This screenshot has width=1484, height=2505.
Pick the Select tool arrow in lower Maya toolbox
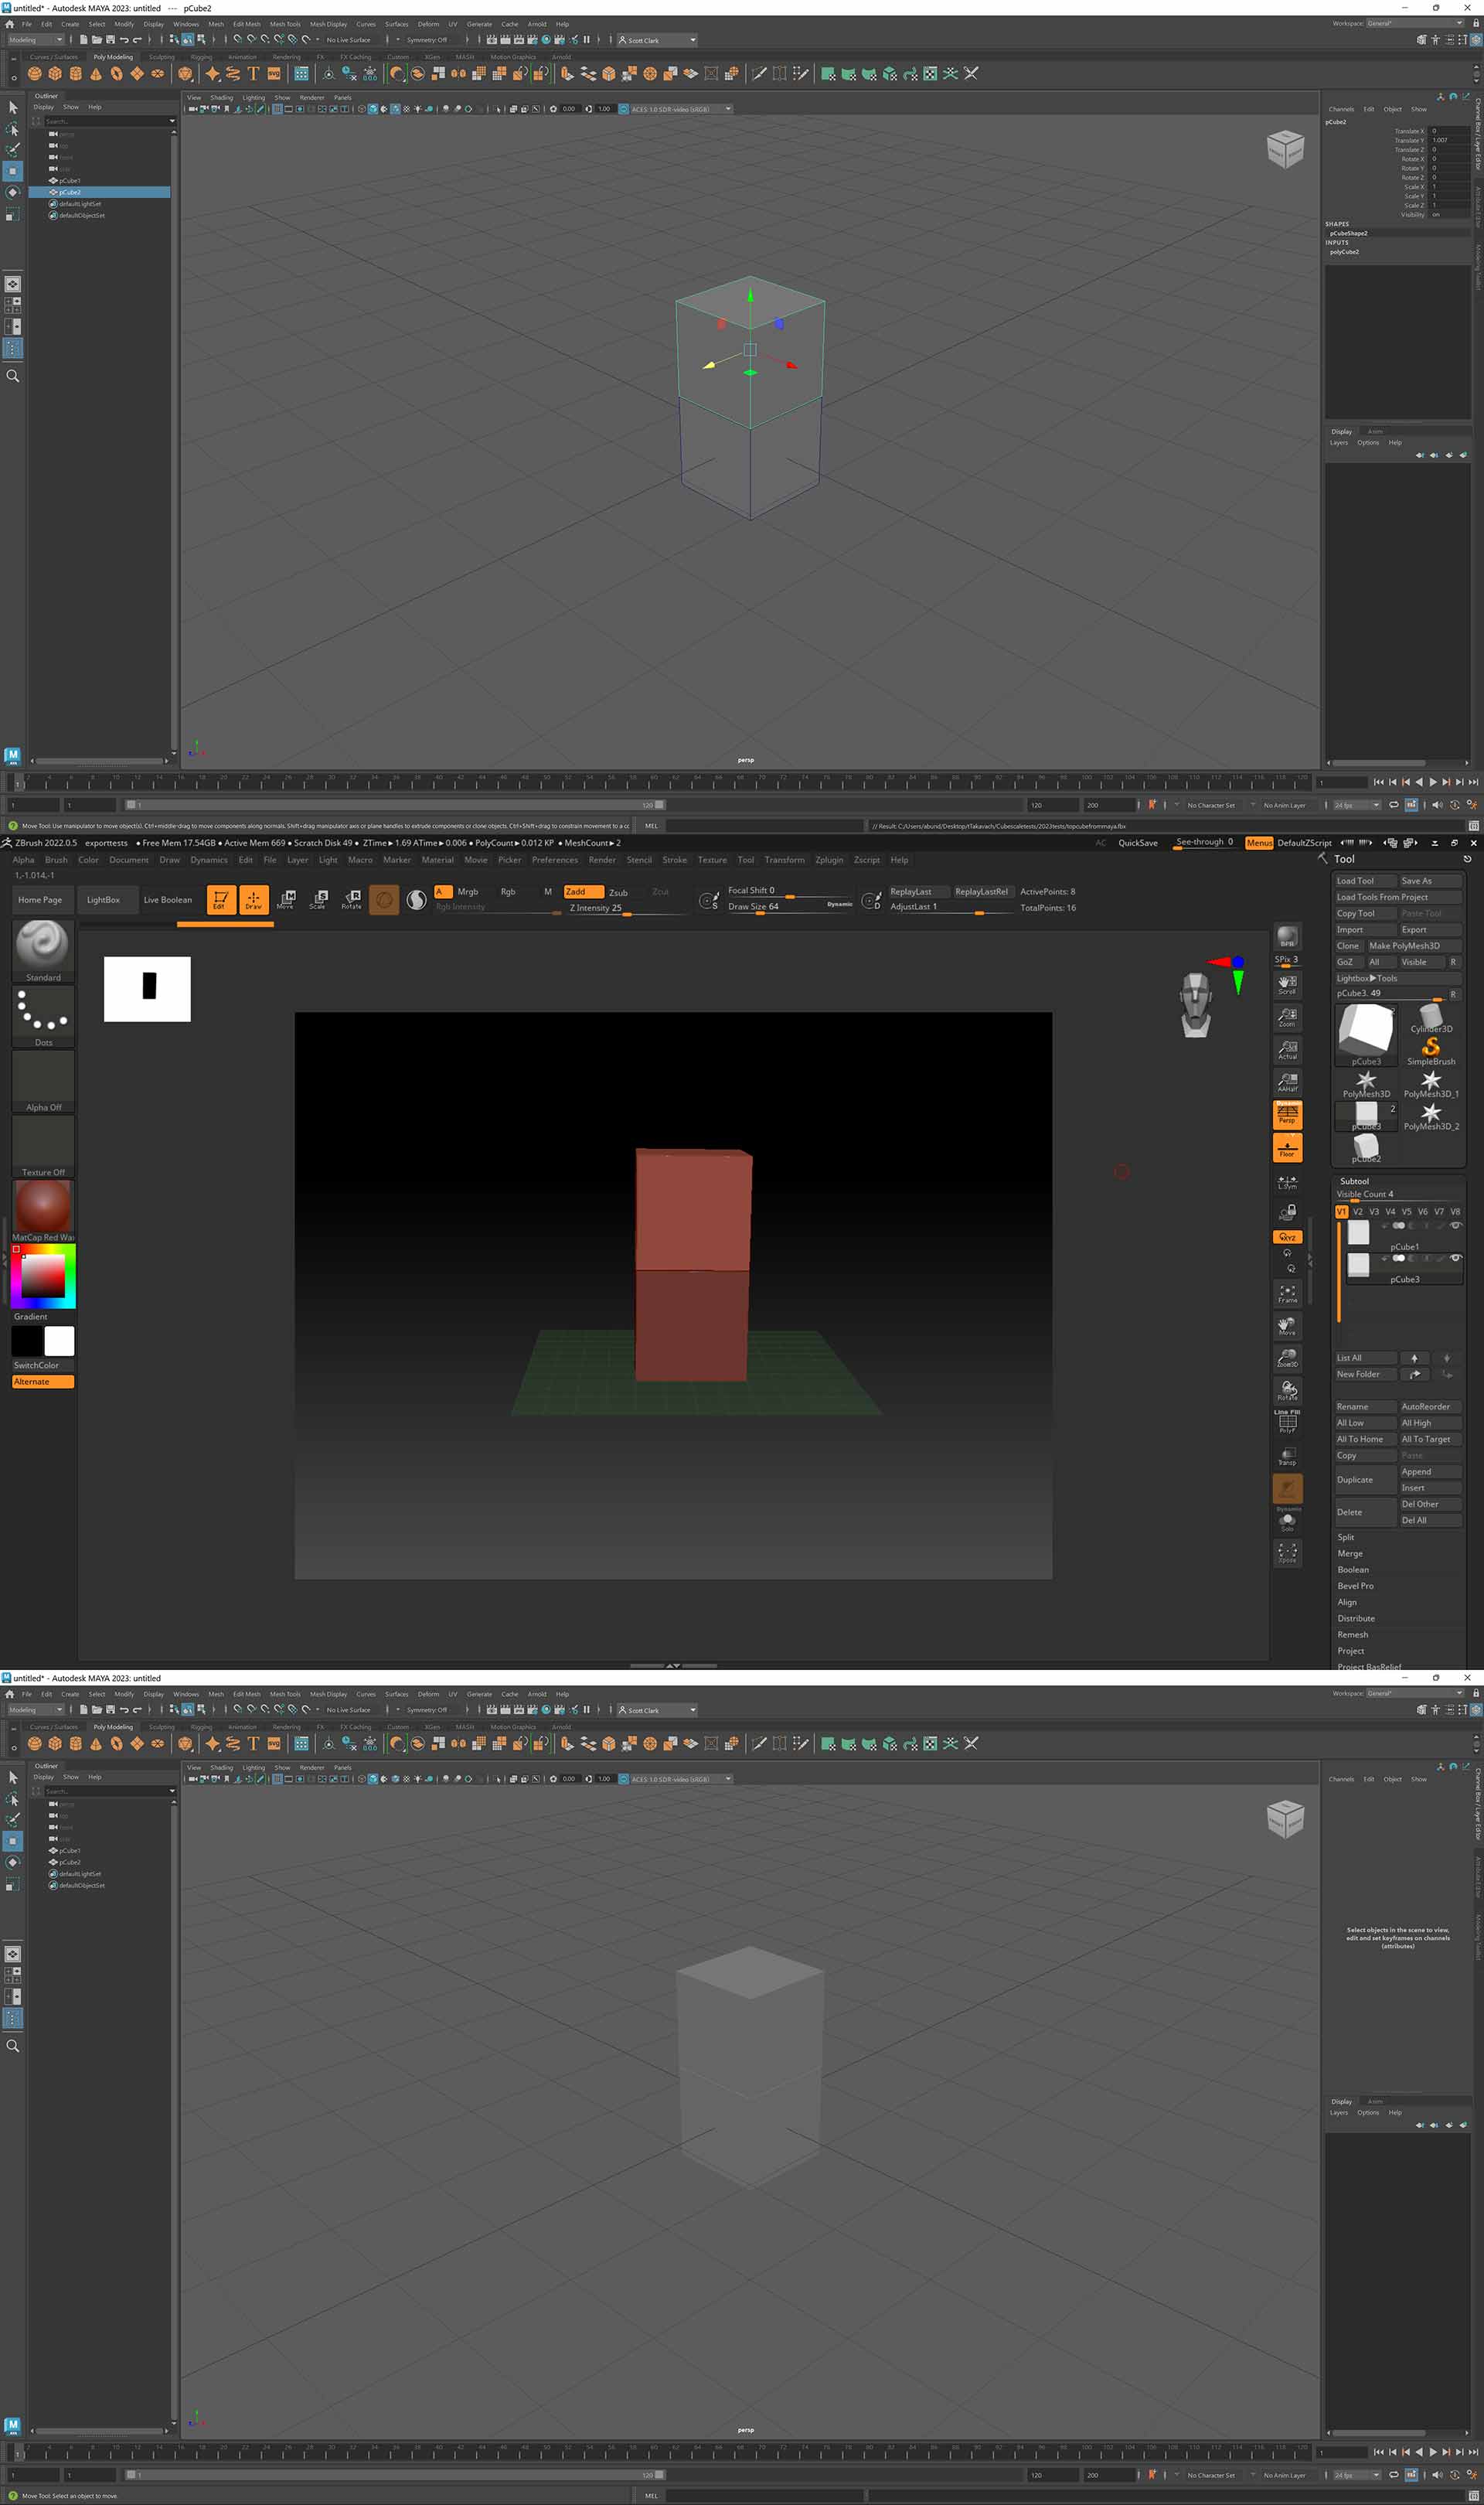tap(13, 1777)
